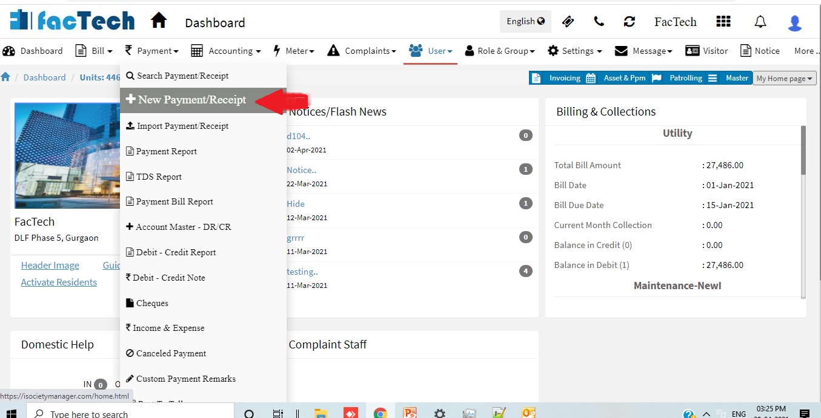
Task: Collapse the Payment dropdown menu
Action: click(151, 51)
